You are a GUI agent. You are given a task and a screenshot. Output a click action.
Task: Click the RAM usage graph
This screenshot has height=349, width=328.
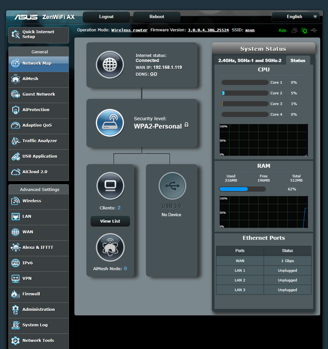point(264,212)
